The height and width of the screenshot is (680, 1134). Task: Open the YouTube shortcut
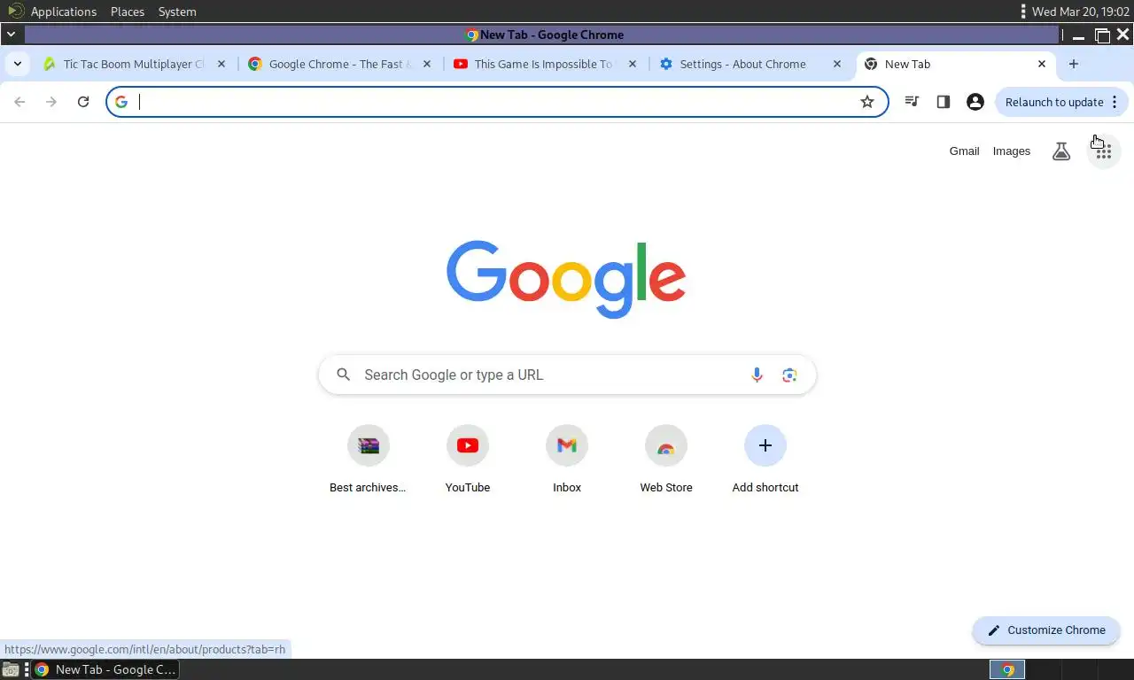pos(468,459)
